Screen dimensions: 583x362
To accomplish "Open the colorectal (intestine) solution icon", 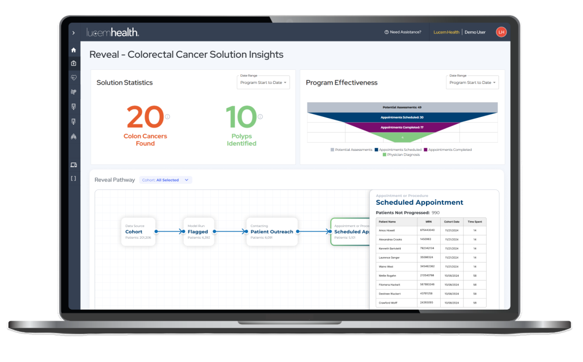I will tap(74, 92).
